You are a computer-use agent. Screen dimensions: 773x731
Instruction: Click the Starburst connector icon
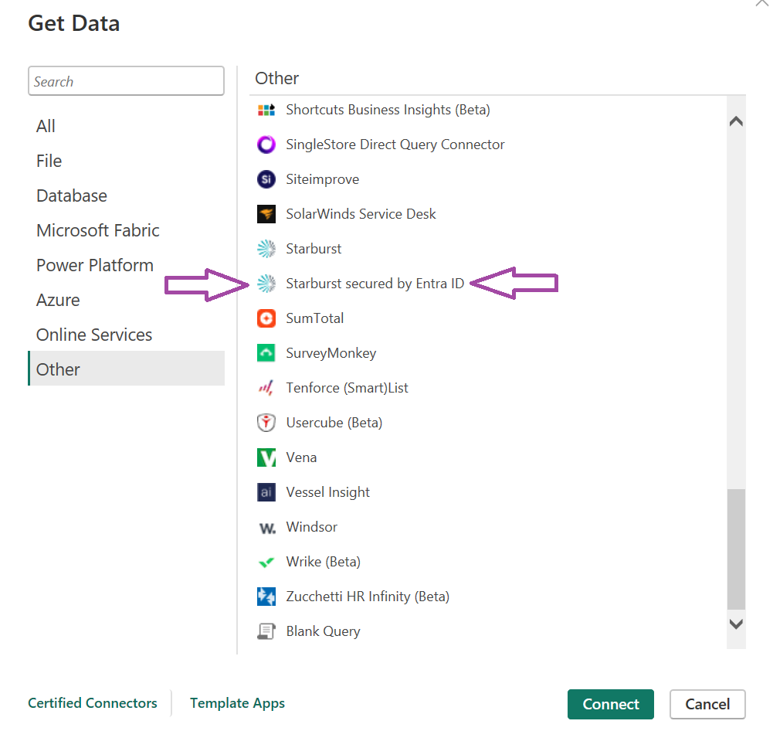click(x=266, y=249)
